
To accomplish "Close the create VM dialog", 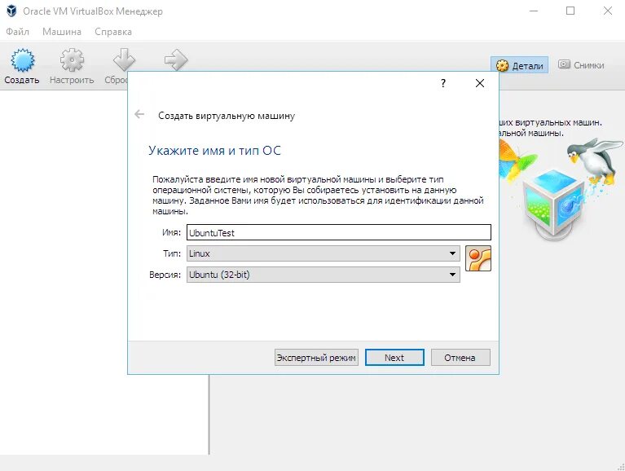I will (480, 83).
